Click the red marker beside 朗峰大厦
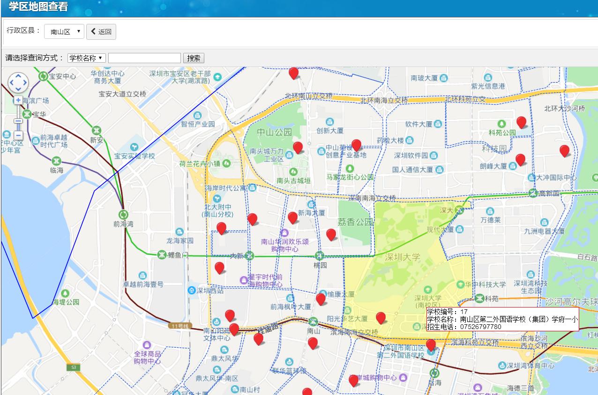598x395 pixels. pos(520,159)
